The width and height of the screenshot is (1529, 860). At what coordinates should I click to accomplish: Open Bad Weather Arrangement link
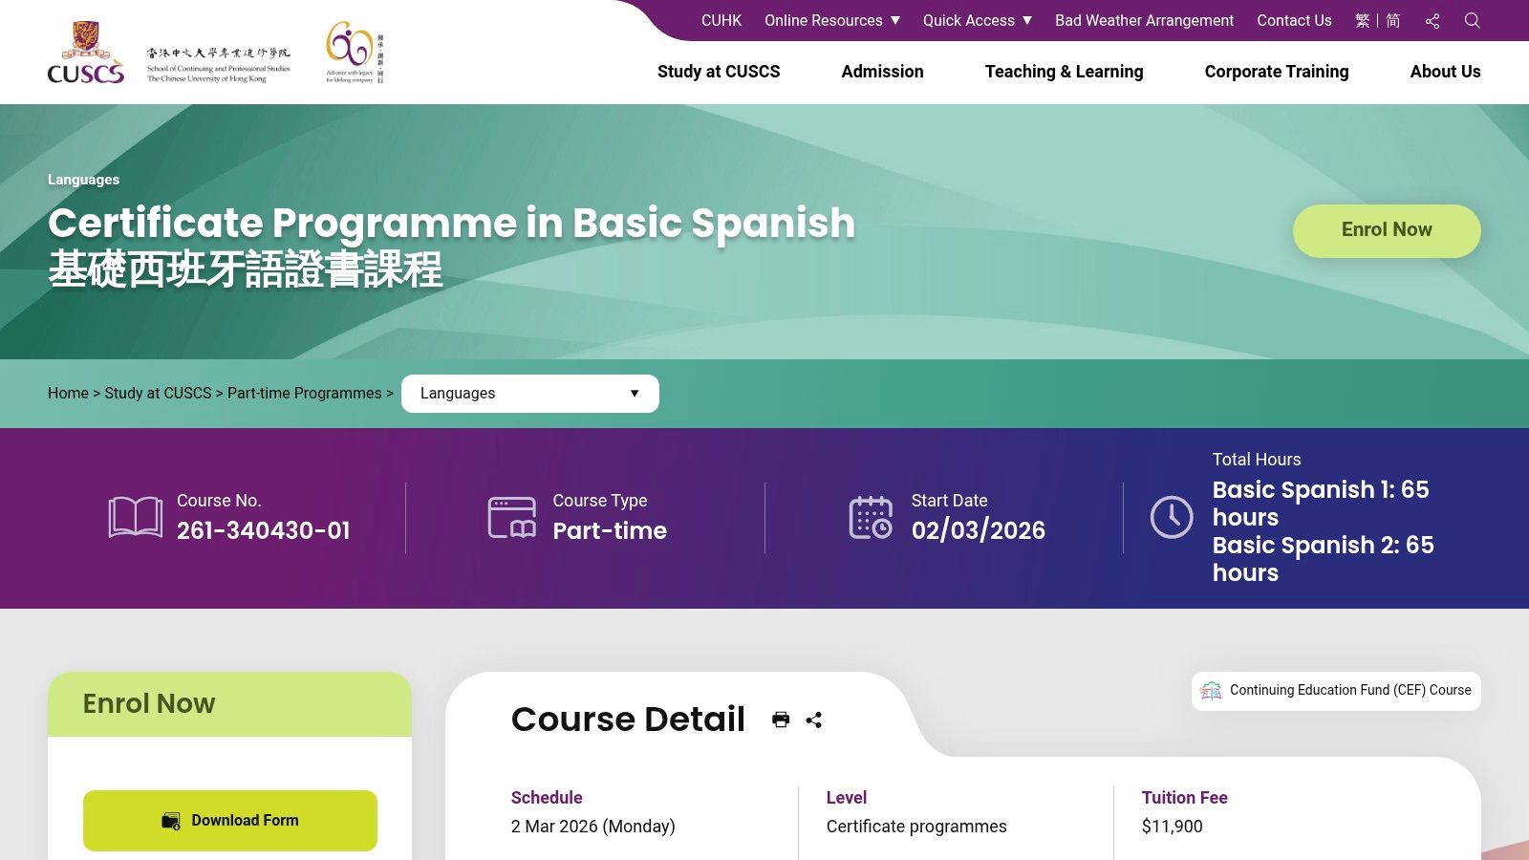1144,21
